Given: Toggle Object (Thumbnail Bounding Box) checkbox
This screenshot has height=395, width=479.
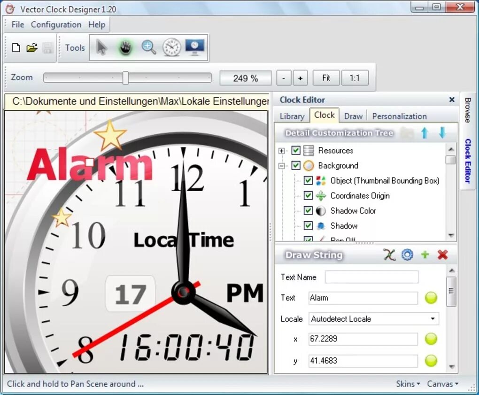Looking at the screenshot, I should click(308, 180).
